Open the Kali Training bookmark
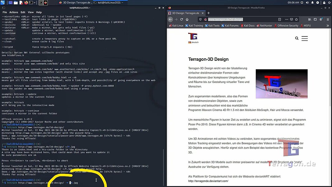The width and height of the screenshot is (332, 187). coord(194,26)
